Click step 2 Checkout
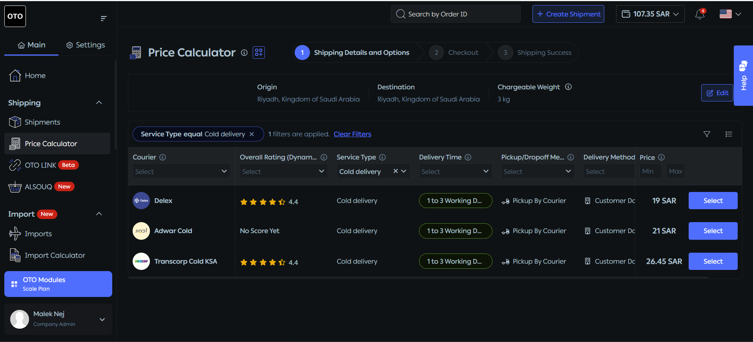This screenshot has height=342, width=753. tap(454, 52)
